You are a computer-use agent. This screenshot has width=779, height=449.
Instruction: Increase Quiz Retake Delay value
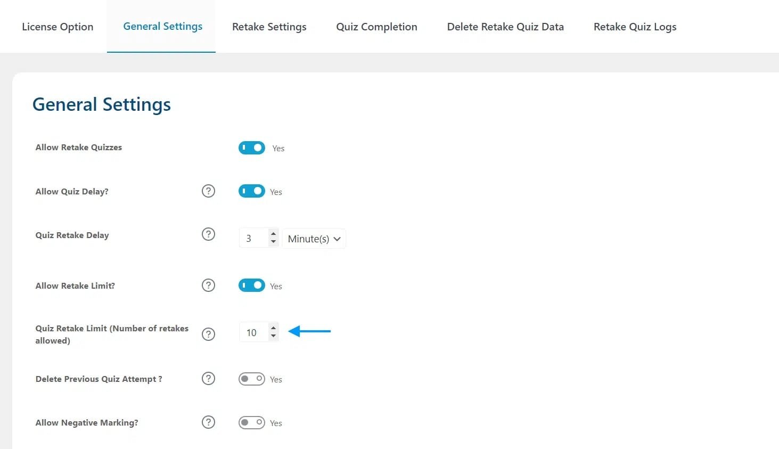point(273,234)
